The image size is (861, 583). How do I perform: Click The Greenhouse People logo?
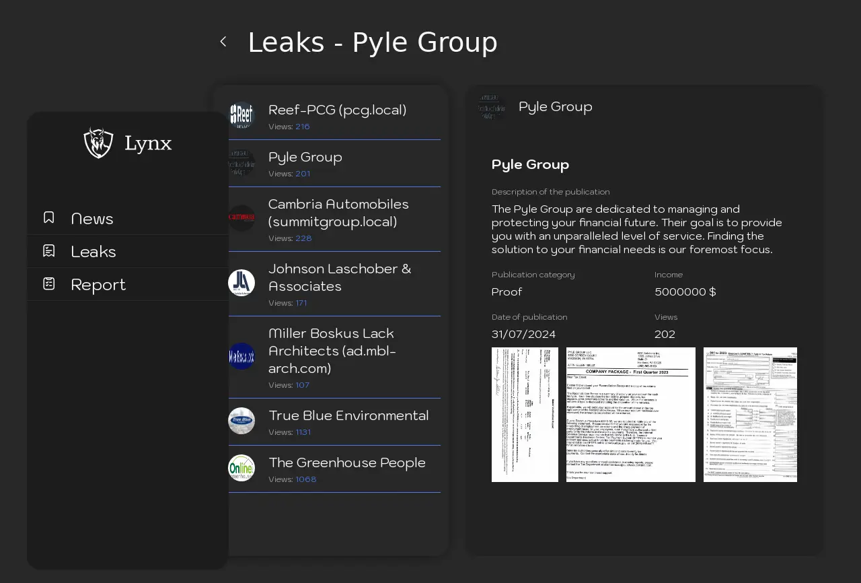point(241,468)
